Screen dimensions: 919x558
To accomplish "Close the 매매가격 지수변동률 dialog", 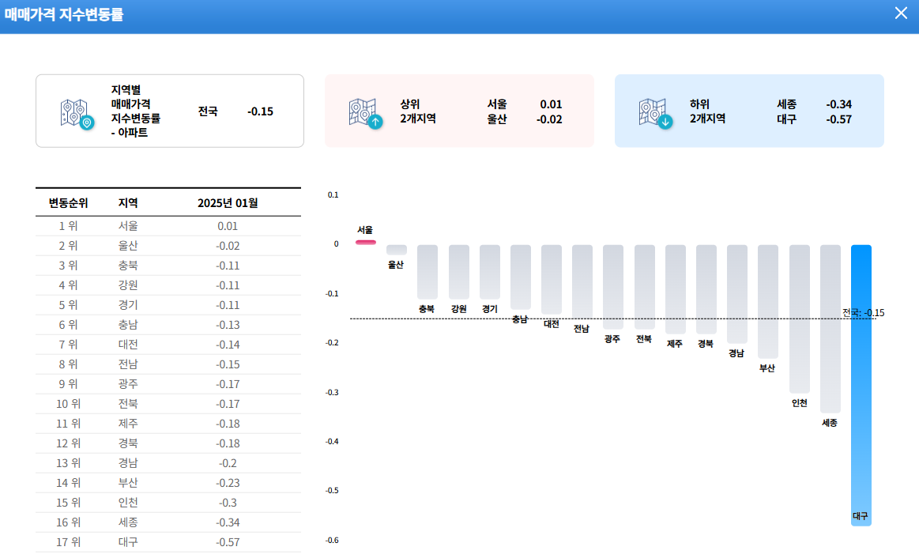I will (900, 13).
